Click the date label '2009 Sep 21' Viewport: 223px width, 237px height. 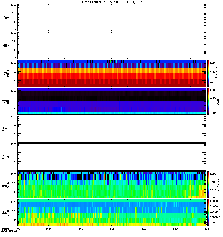coord(9,231)
